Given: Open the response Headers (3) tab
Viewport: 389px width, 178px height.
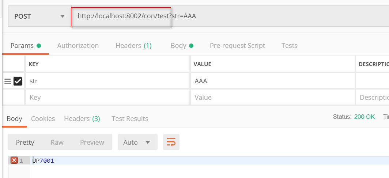Looking at the screenshot, I should (x=82, y=119).
